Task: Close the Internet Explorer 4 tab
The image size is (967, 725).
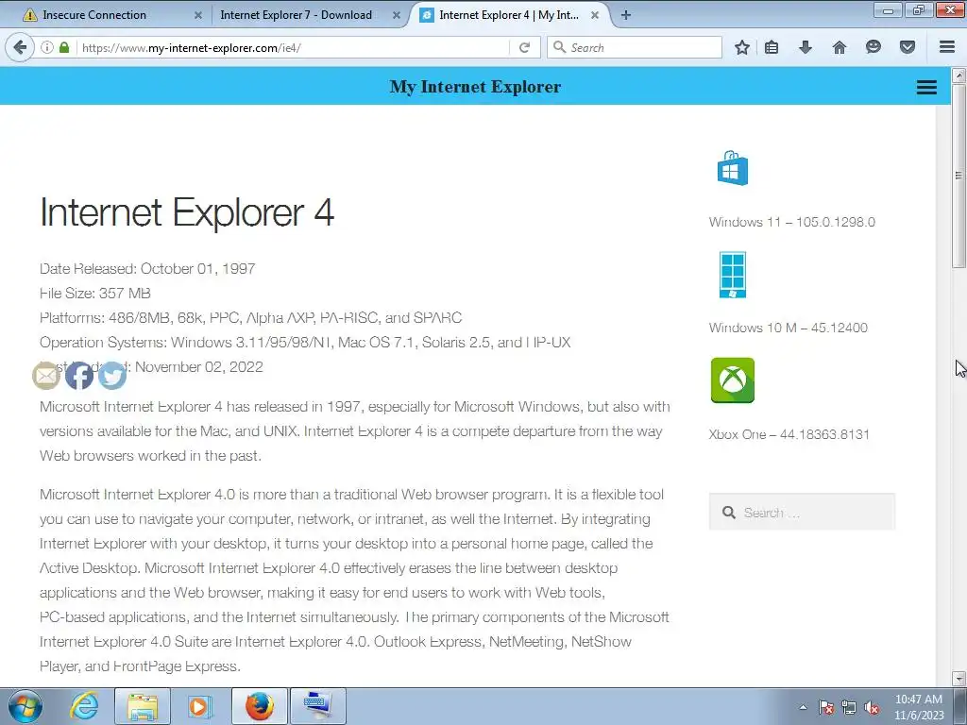Action: [595, 15]
